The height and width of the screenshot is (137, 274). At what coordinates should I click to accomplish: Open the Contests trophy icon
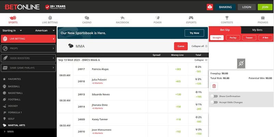(x=227, y=18)
